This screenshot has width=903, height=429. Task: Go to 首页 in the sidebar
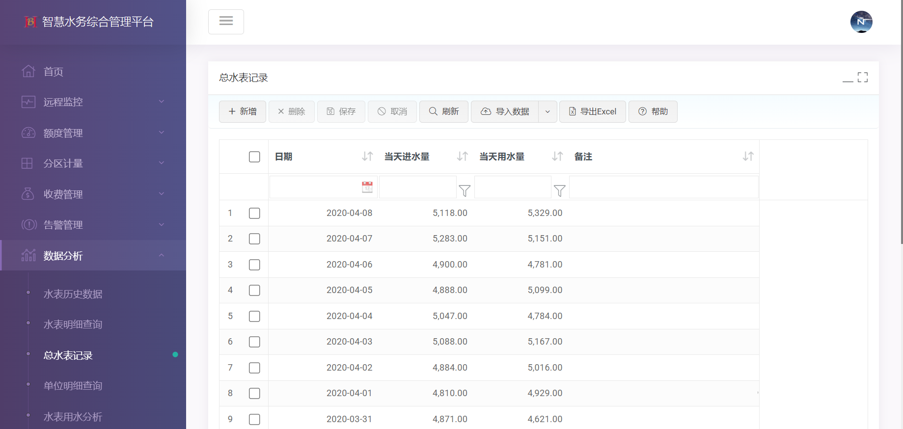[53, 72]
